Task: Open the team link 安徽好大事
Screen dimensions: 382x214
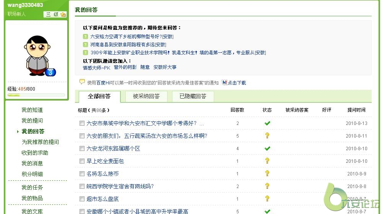Action: (x=165, y=67)
